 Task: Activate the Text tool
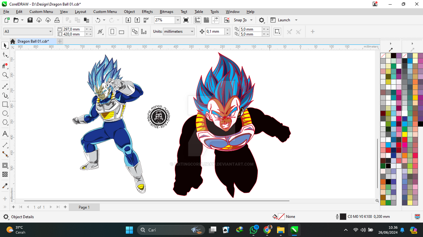5,134
